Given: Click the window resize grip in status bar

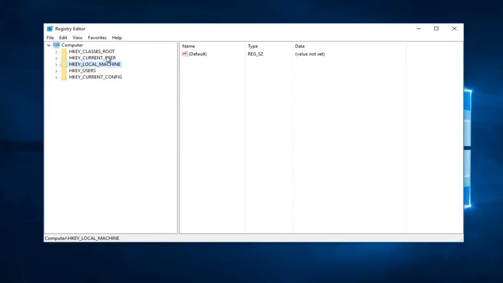Looking at the screenshot, I should coord(461,239).
